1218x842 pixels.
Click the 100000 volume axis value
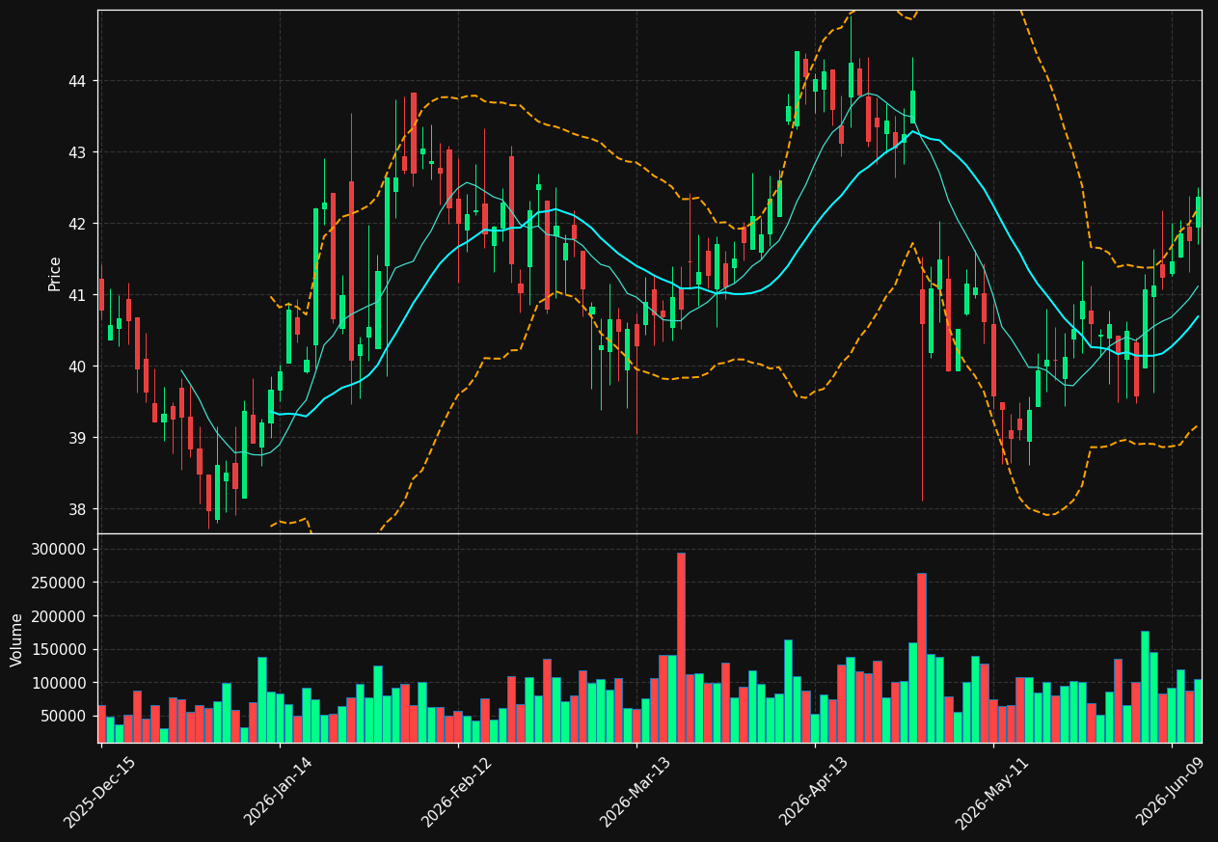coord(58,683)
